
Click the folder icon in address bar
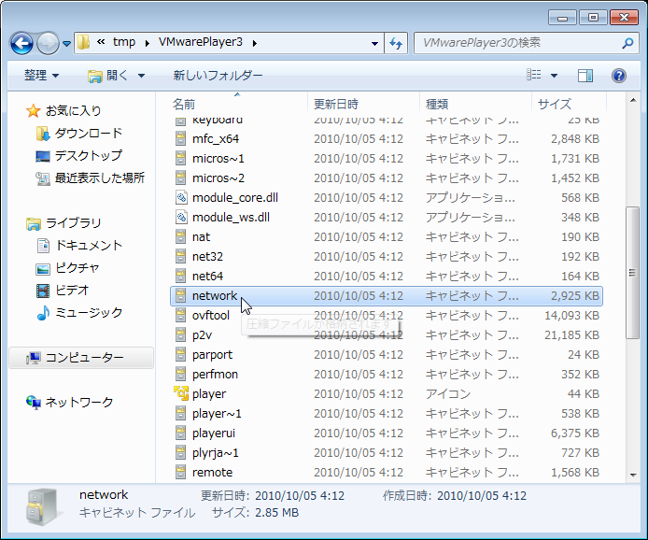click(84, 42)
